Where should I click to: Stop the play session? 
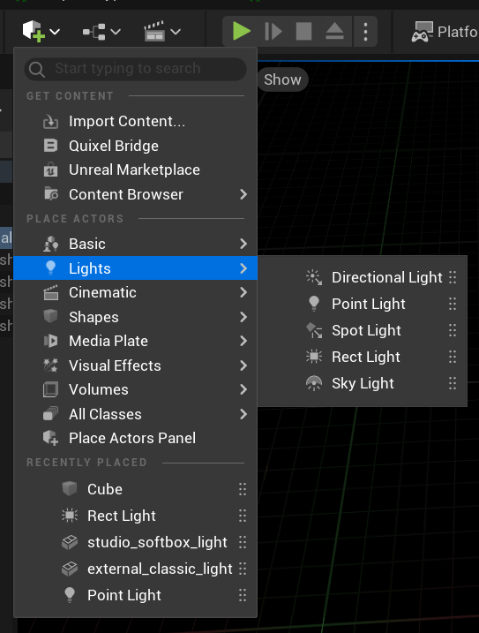tap(303, 31)
